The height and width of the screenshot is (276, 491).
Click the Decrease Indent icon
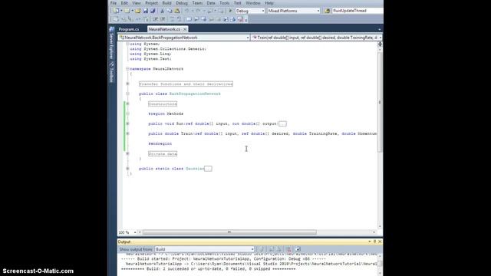(x=156, y=19)
